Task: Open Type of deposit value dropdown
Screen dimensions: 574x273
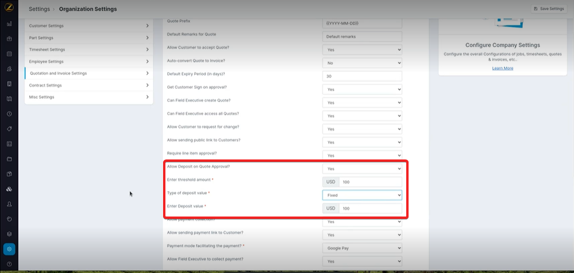Action: point(362,195)
